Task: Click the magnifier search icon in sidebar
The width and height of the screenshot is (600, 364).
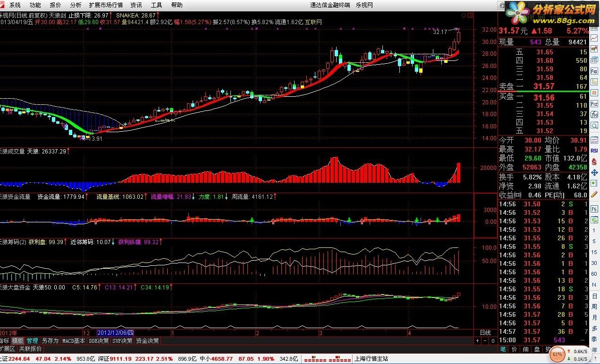Action: pyautogui.click(x=594, y=126)
